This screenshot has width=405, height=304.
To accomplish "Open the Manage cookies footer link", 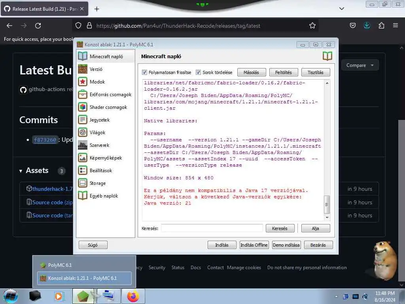I will [244, 268].
